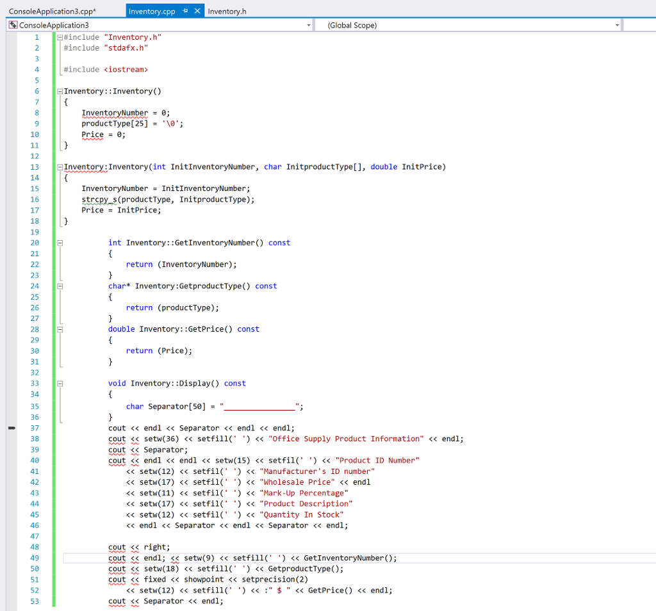Click line number 35 in the gutter

point(35,406)
